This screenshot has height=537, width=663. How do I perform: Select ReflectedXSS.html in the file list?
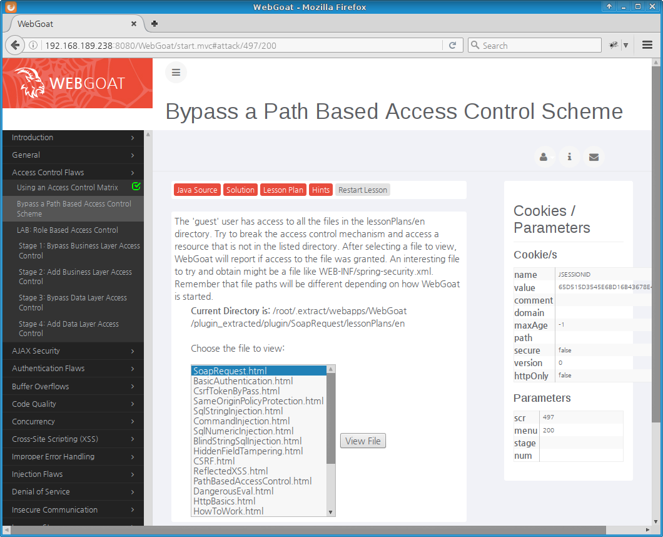pos(259,471)
